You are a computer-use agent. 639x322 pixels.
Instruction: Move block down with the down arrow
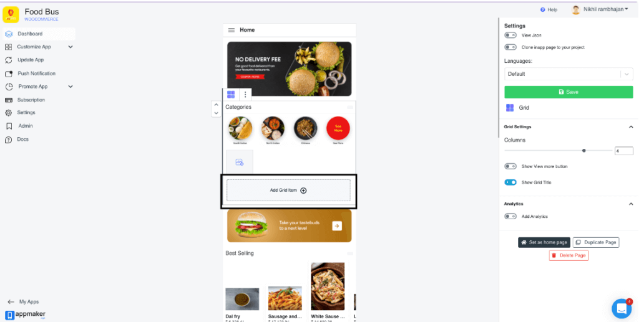[216, 113]
